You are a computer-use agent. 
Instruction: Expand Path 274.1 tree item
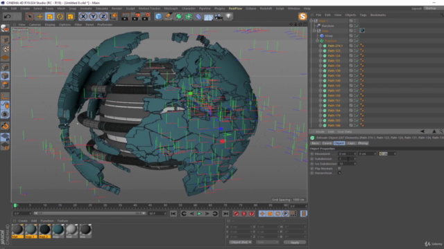click(321, 46)
